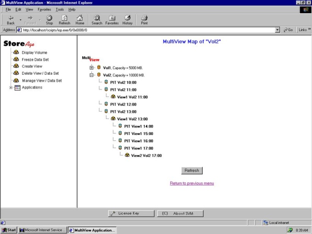Click the PIT View1 17:00 icon
The image size is (312, 234).
pos(120,148)
